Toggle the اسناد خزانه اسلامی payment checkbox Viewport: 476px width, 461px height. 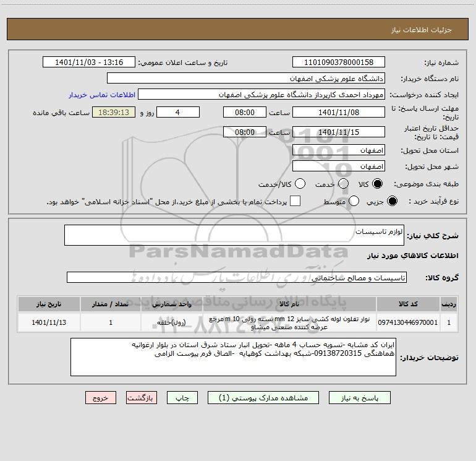[x=295, y=201]
